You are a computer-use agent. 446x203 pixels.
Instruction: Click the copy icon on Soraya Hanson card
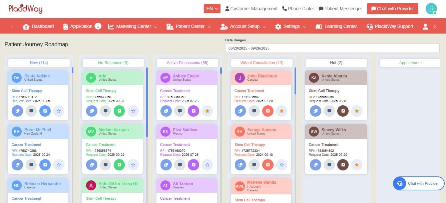pyautogui.click(x=240, y=165)
